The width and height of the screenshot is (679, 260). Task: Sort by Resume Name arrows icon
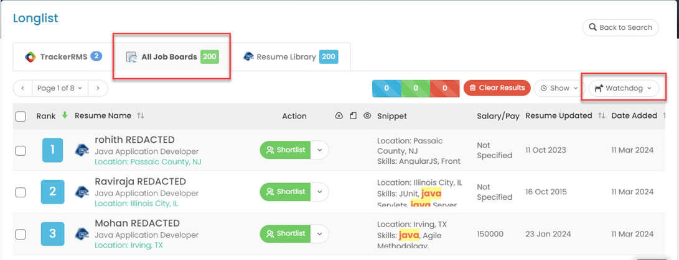[x=141, y=116]
